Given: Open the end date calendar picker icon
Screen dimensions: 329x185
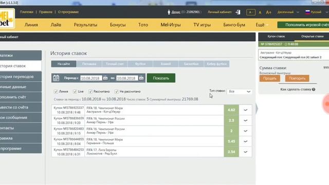Looking at the screenshot, I should 141,78.
